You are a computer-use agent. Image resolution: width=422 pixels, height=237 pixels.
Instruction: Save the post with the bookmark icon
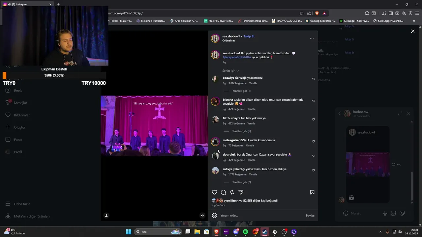(x=312, y=192)
